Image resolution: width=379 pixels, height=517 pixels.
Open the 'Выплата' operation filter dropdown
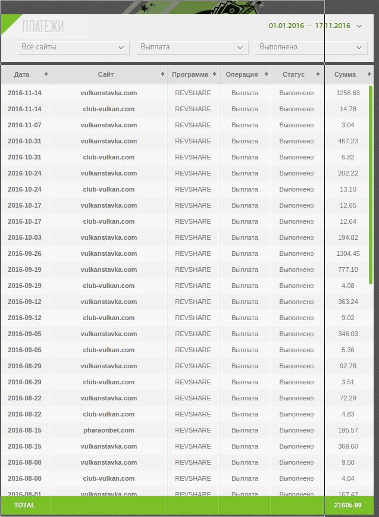(x=192, y=48)
